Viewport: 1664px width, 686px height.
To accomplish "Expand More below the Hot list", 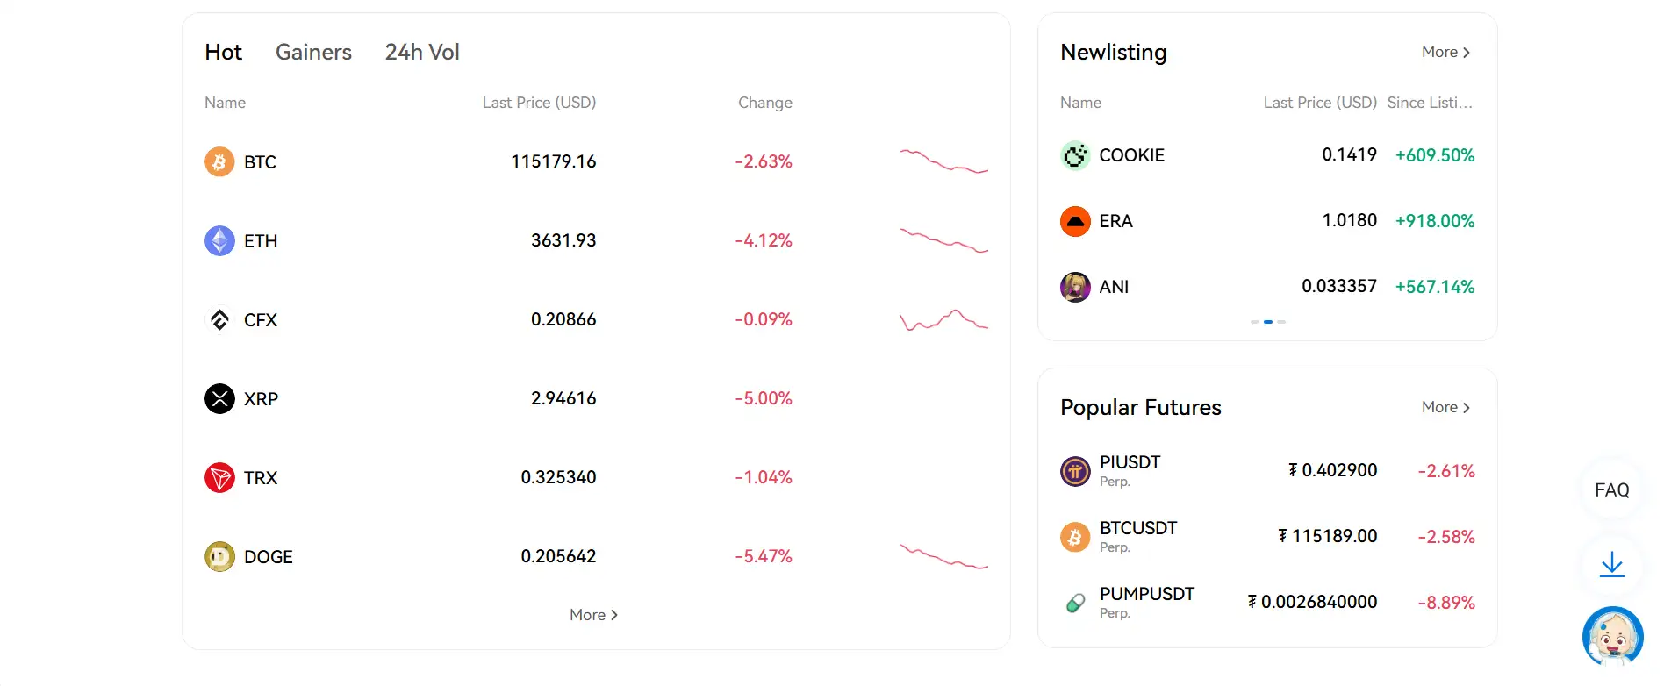I will pyautogui.click(x=593, y=615).
